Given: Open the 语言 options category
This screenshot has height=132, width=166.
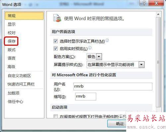Looking at the screenshot, I should 11,58.
